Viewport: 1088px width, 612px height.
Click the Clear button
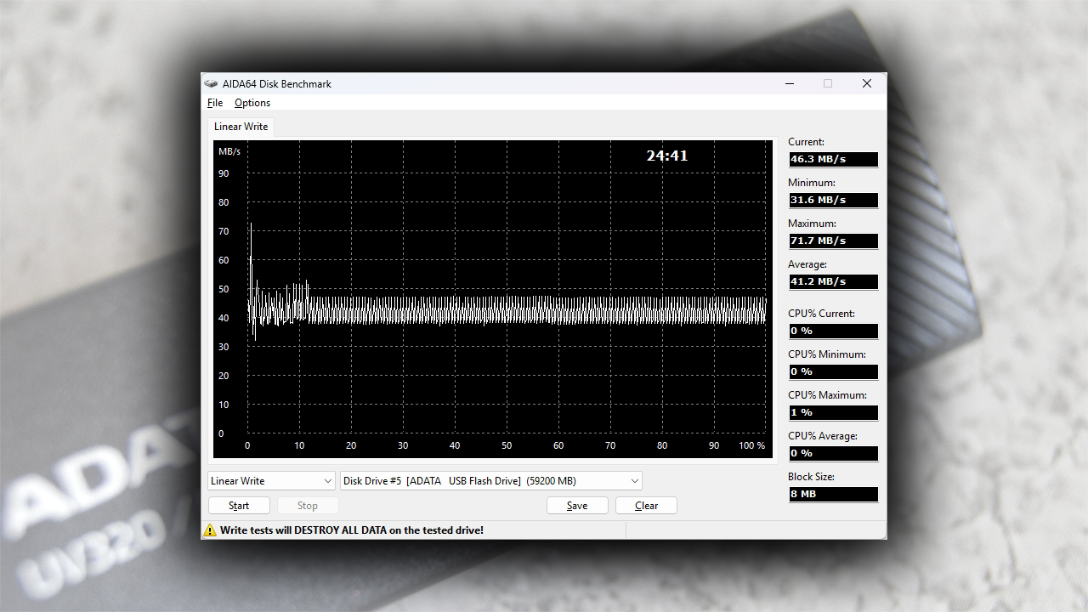point(646,506)
